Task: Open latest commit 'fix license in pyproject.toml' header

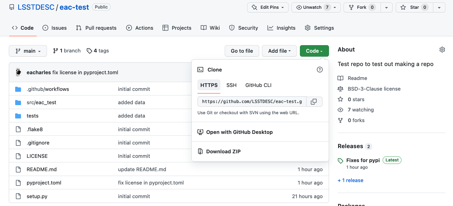Action: pyautogui.click(x=85, y=72)
